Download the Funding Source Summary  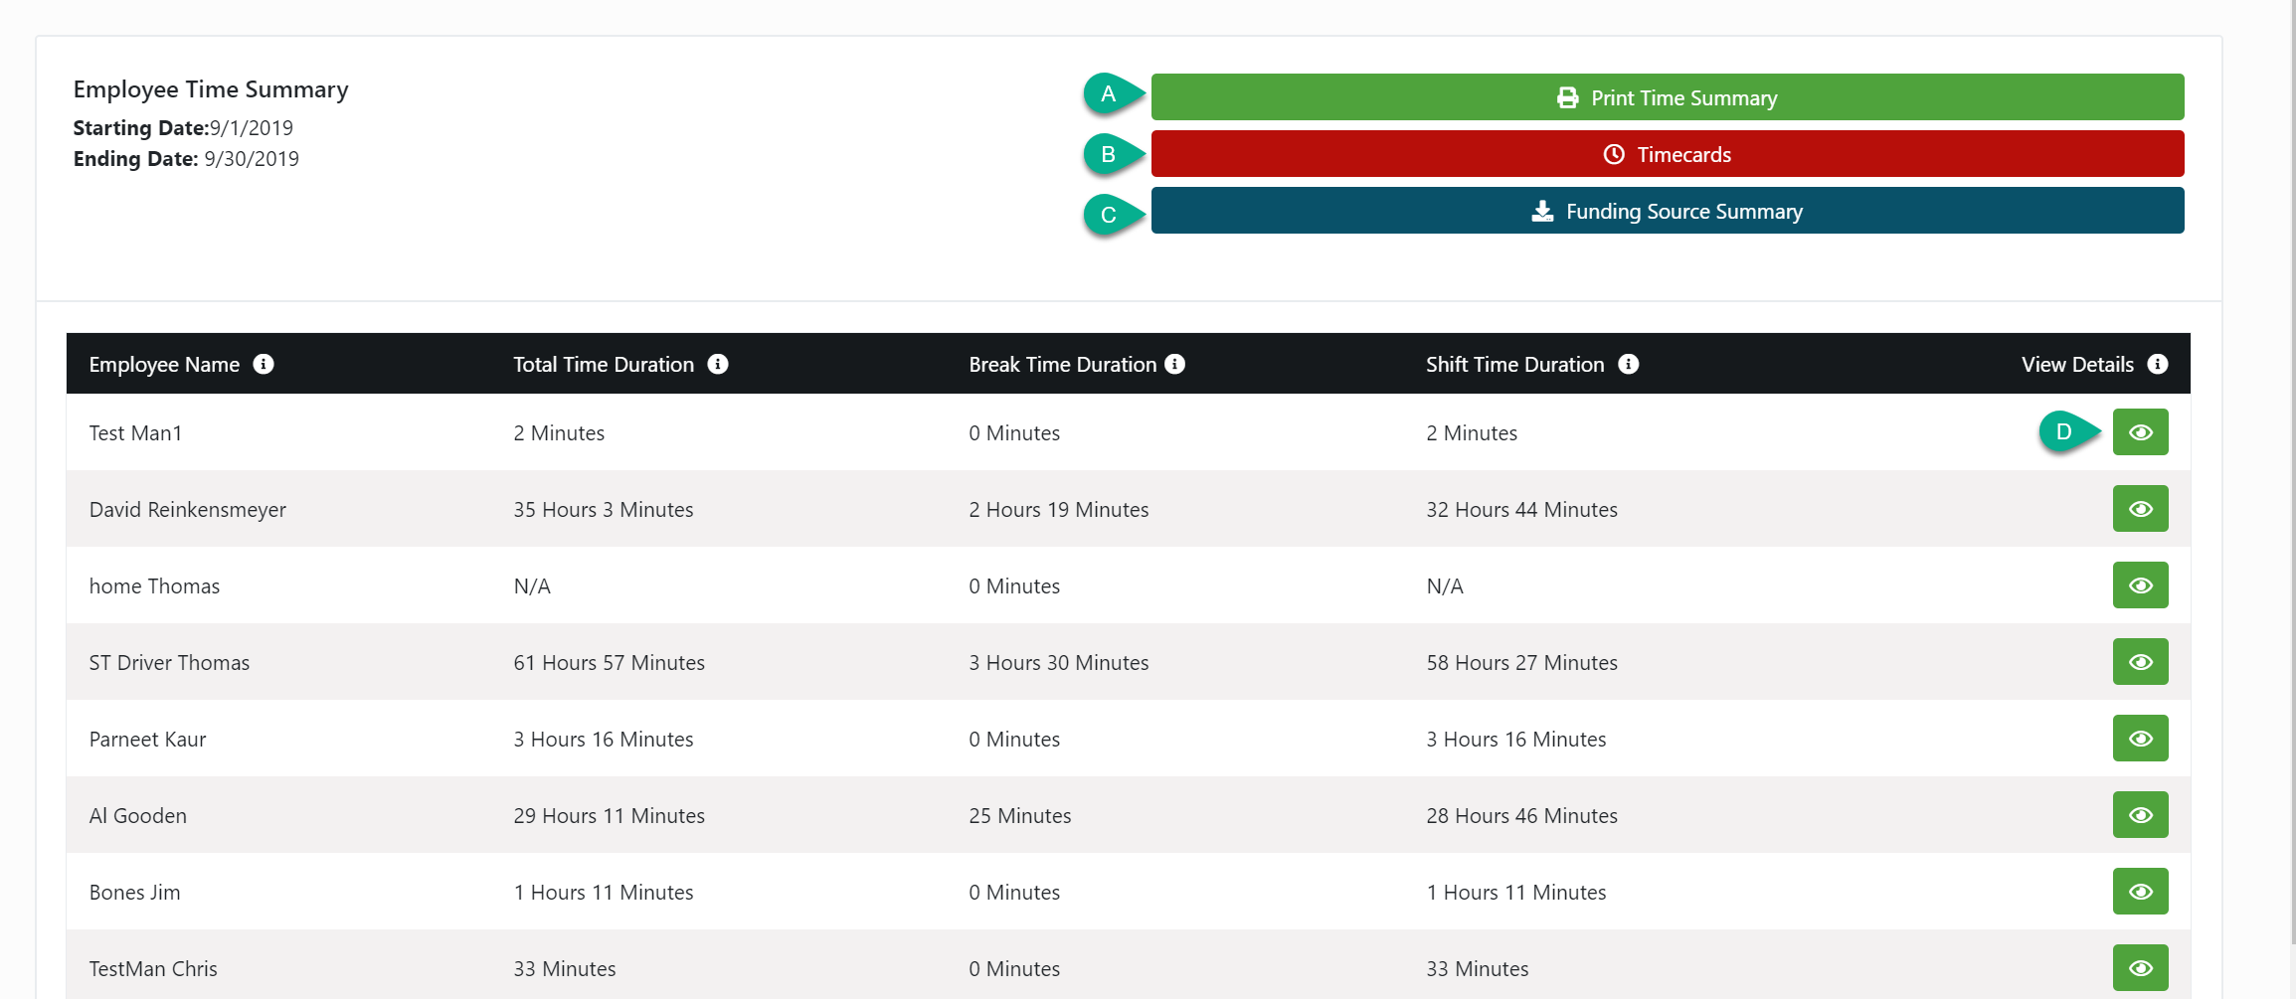[x=1667, y=211]
